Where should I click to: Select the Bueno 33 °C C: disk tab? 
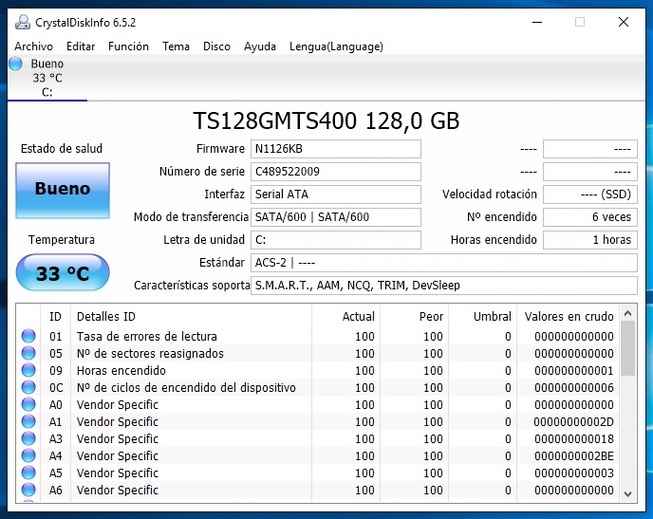tap(47, 78)
